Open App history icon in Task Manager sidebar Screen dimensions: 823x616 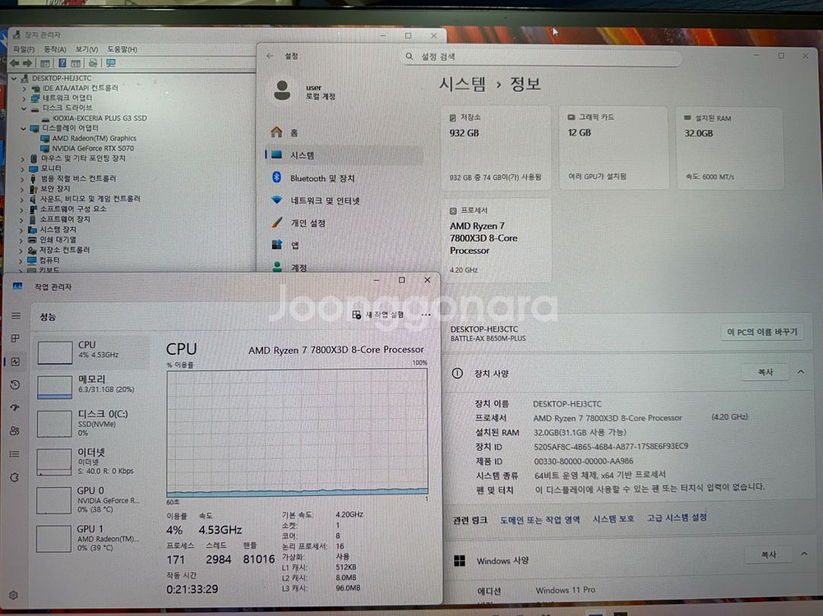[16, 385]
